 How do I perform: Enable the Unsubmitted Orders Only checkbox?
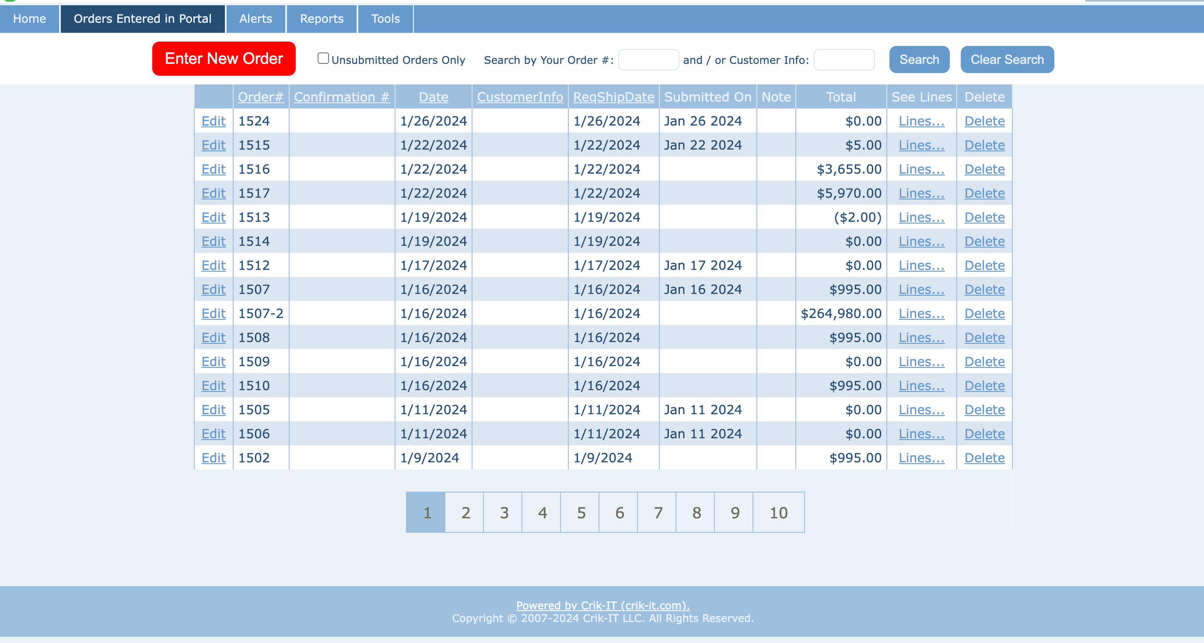[323, 59]
